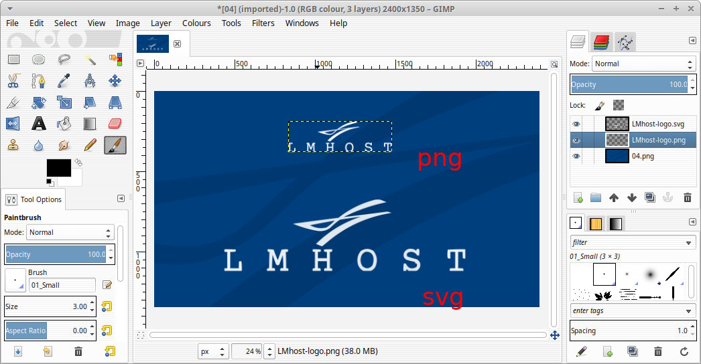Choose the Paths pen tool

click(38, 81)
